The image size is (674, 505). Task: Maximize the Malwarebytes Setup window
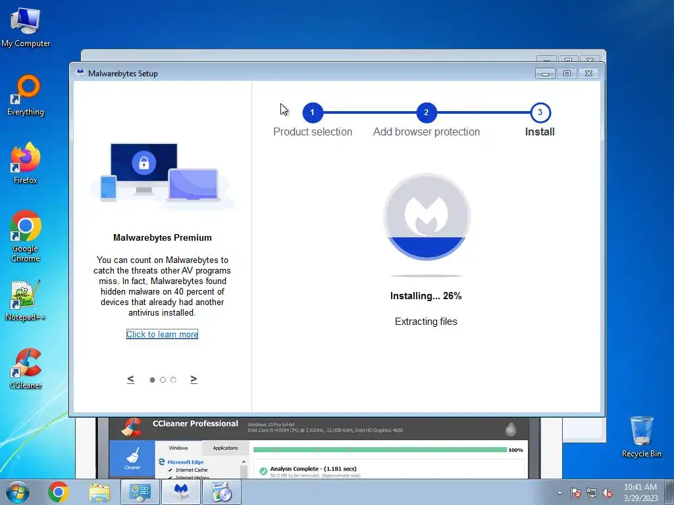(x=567, y=74)
